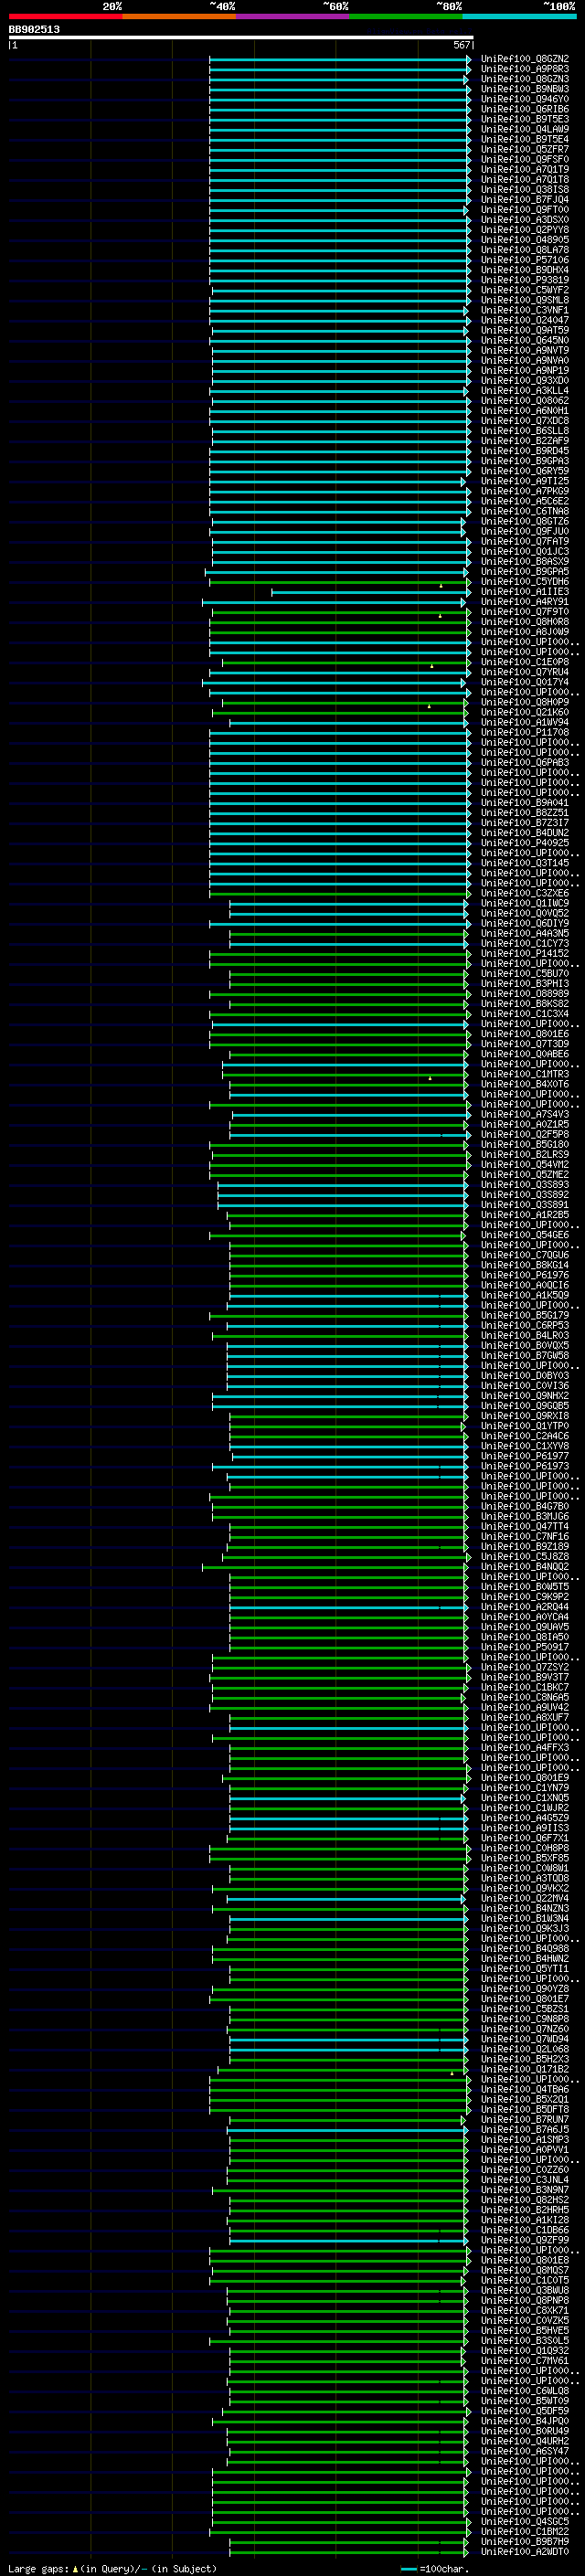
Task: Click the query end position 567
Action: click(461, 45)
